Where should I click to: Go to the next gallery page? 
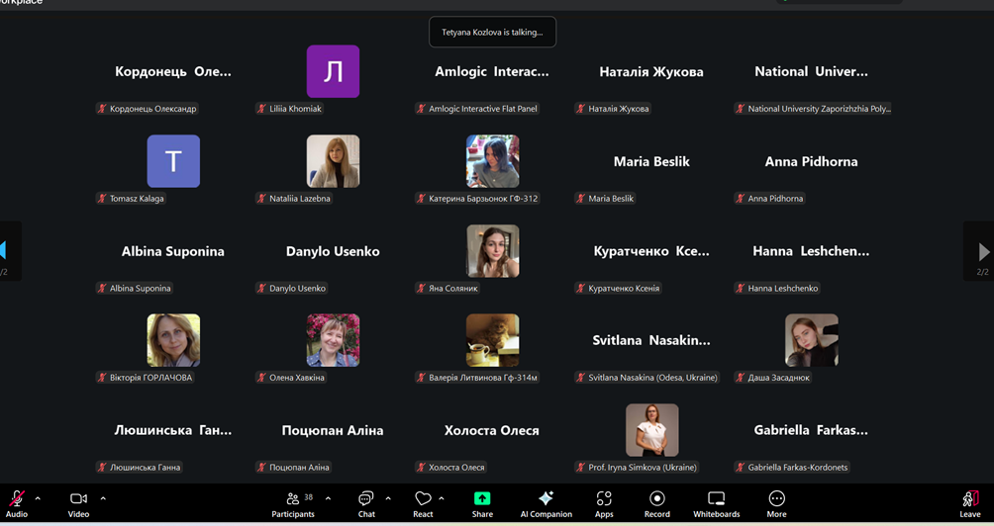tap(982, 252)
